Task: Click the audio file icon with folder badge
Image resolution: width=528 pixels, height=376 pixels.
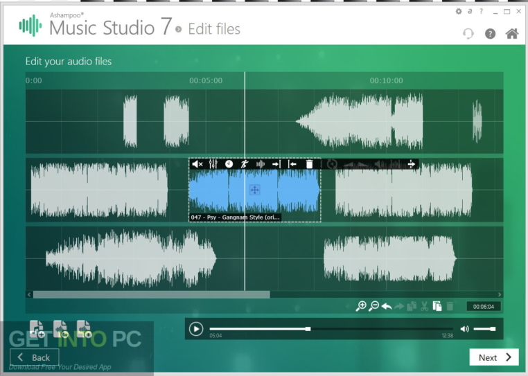Action: pyautogui.click(x=60, y=329)
